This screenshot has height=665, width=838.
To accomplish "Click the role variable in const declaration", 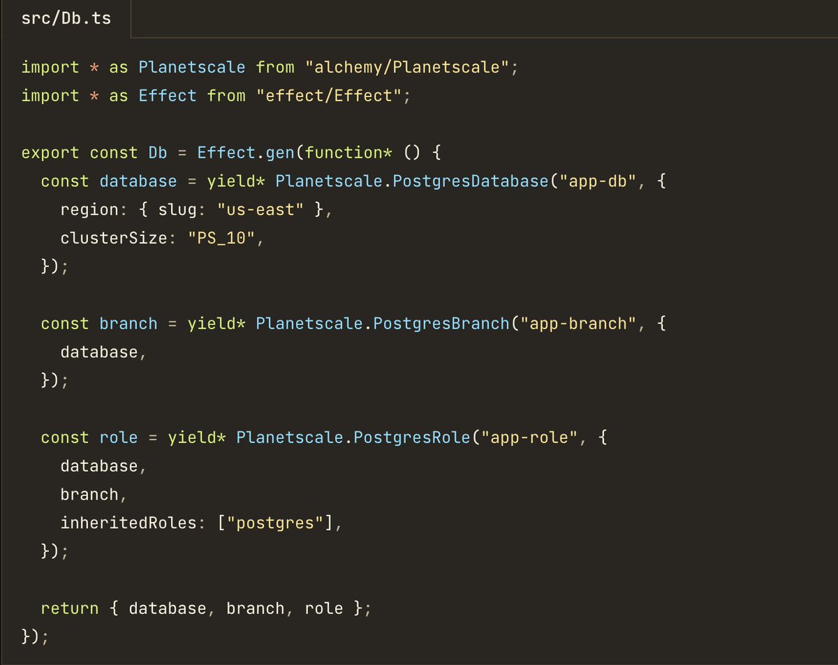I will (x=119, y=438).
